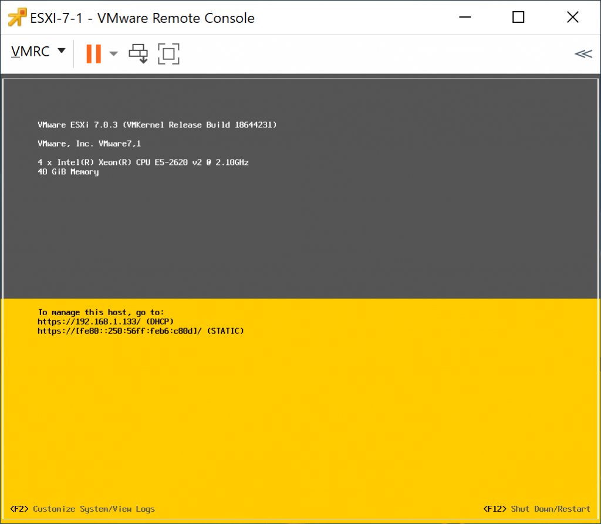This screenshot has height=524, width=601.
Task: Click the VMware Remote Console app icon
Action: pyautogui.click(x=17, y=17)
